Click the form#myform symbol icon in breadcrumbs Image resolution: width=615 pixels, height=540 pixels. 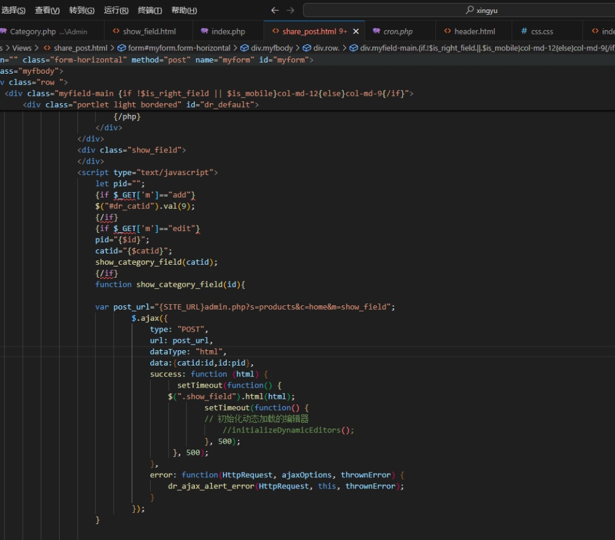coord(122,48)
